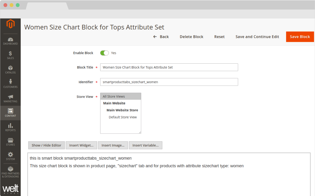Go Back using the arrow link
Image resolution: width=315 pixels, height=196 pixels.
161,37
